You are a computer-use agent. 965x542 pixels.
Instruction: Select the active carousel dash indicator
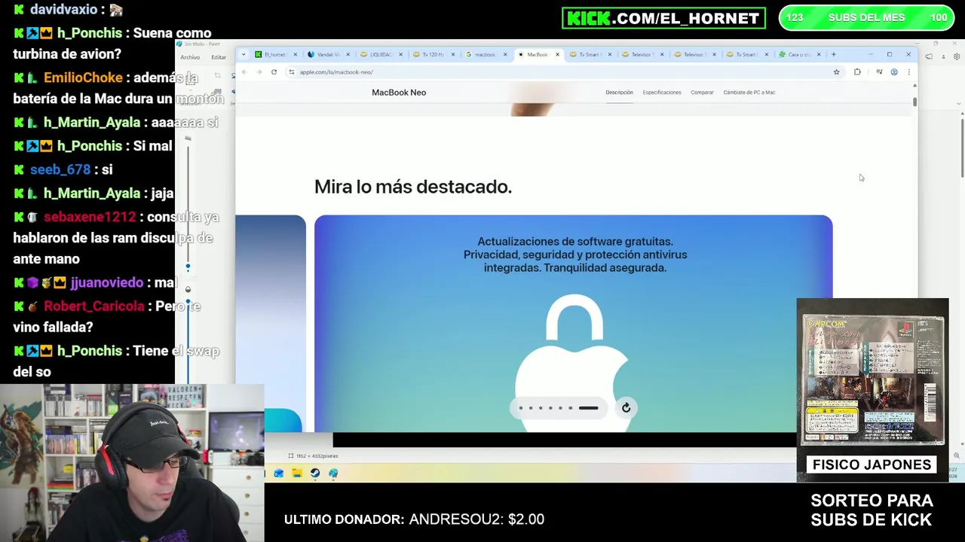(x=589, y=408)
